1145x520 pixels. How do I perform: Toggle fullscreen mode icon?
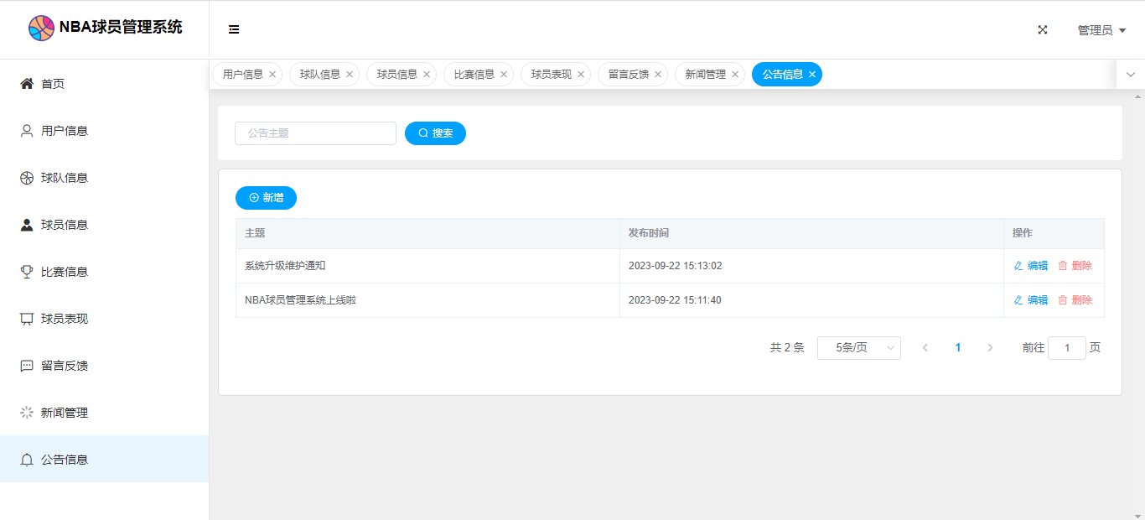coord(1043,29)
